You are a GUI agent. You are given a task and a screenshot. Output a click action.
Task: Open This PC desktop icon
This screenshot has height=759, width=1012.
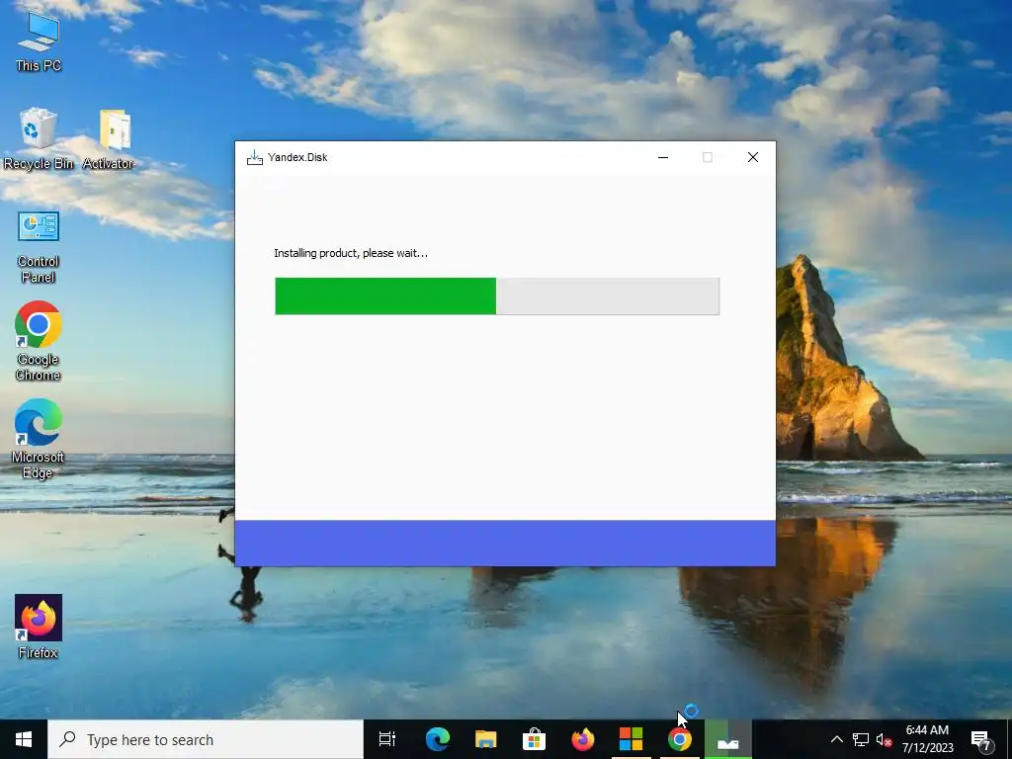(x=39, y=41)
